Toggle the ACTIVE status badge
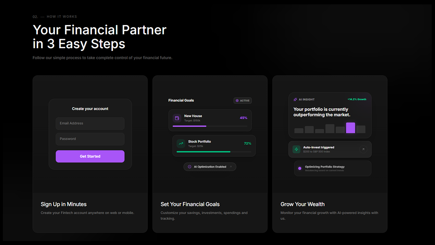This screenshot has width=435, height=245. pos(243,101)
